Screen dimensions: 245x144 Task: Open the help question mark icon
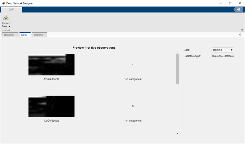238,10
